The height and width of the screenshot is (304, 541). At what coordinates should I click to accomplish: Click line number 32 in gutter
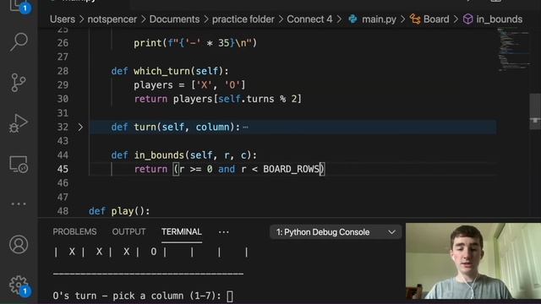pyautogui.click(x=63, y=128)
